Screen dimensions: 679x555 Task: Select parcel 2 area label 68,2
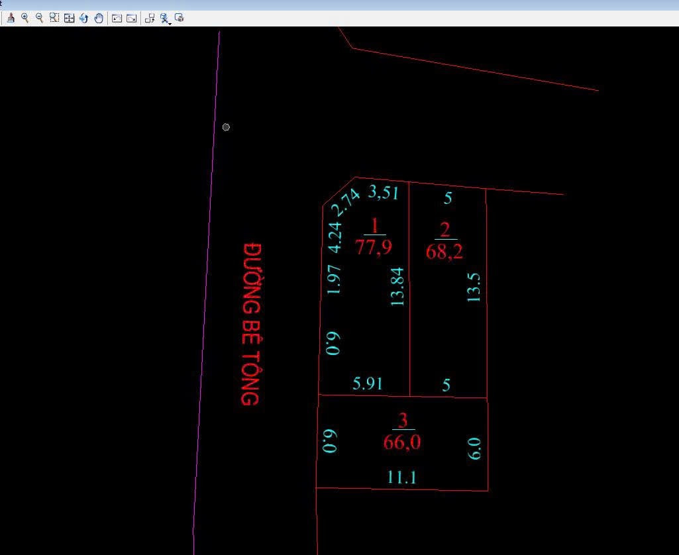[x=444, y=252]
